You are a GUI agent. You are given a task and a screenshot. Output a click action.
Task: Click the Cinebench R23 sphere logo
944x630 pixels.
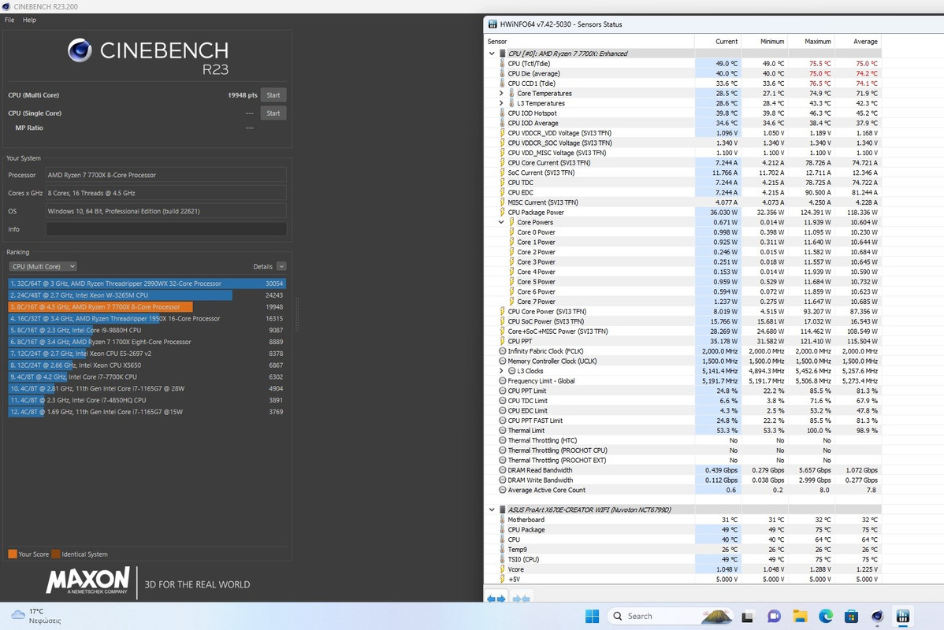80,50
